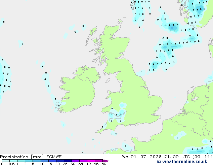Select the 30–35 mm purple legend swatch

(76, 161)
